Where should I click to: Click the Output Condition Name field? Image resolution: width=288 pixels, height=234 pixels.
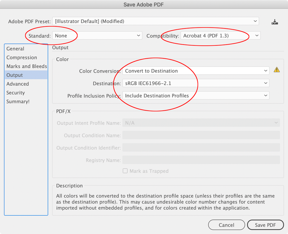(x=201, y=135)
